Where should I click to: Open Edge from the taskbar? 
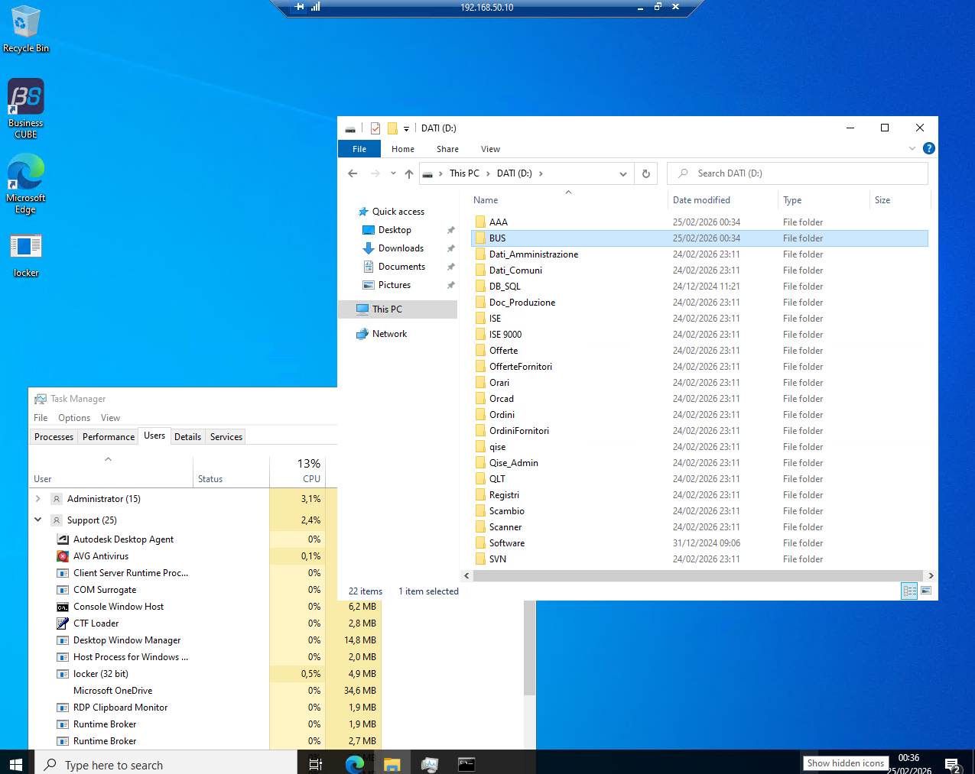354,763
